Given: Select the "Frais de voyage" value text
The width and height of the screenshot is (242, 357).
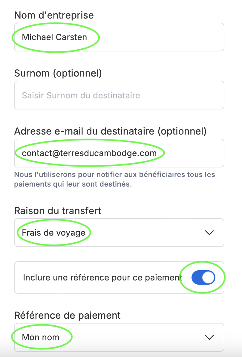Looking at the screenshot, I should point(54,233).
